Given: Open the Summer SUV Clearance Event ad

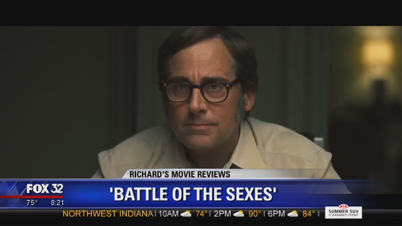Looking at the screenshot, I should [343, 212].
